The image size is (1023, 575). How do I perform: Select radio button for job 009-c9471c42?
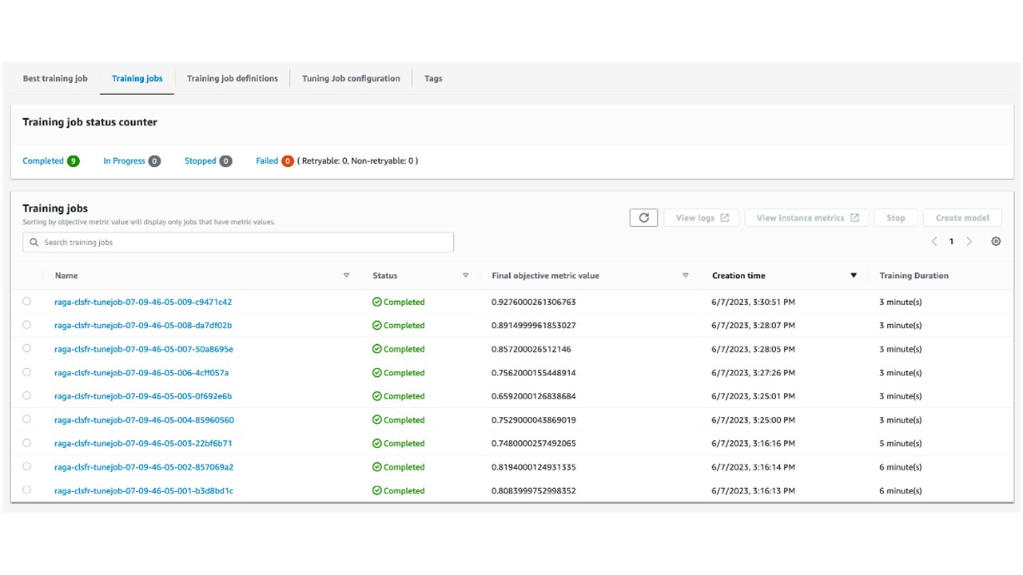click(x=27, y=302)
